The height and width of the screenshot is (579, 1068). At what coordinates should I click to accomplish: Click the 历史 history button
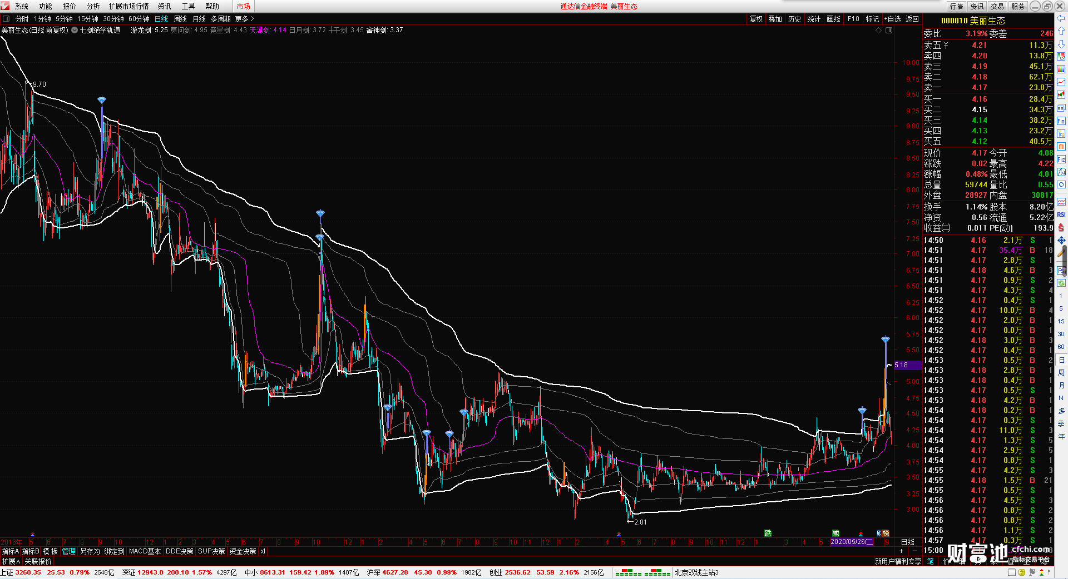(x=795, y=19)
